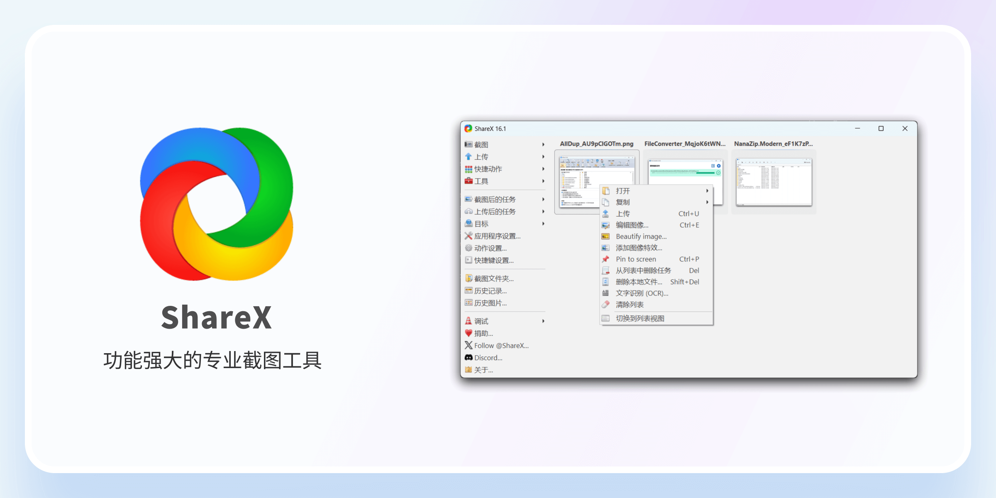Click the blue arrow icon beside 上传

pyautogui.click(x=469, y=156)
